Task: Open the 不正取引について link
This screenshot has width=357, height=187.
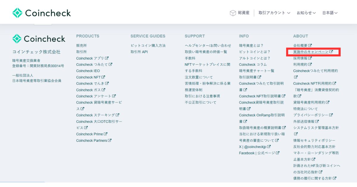Action: click(201, 102)
